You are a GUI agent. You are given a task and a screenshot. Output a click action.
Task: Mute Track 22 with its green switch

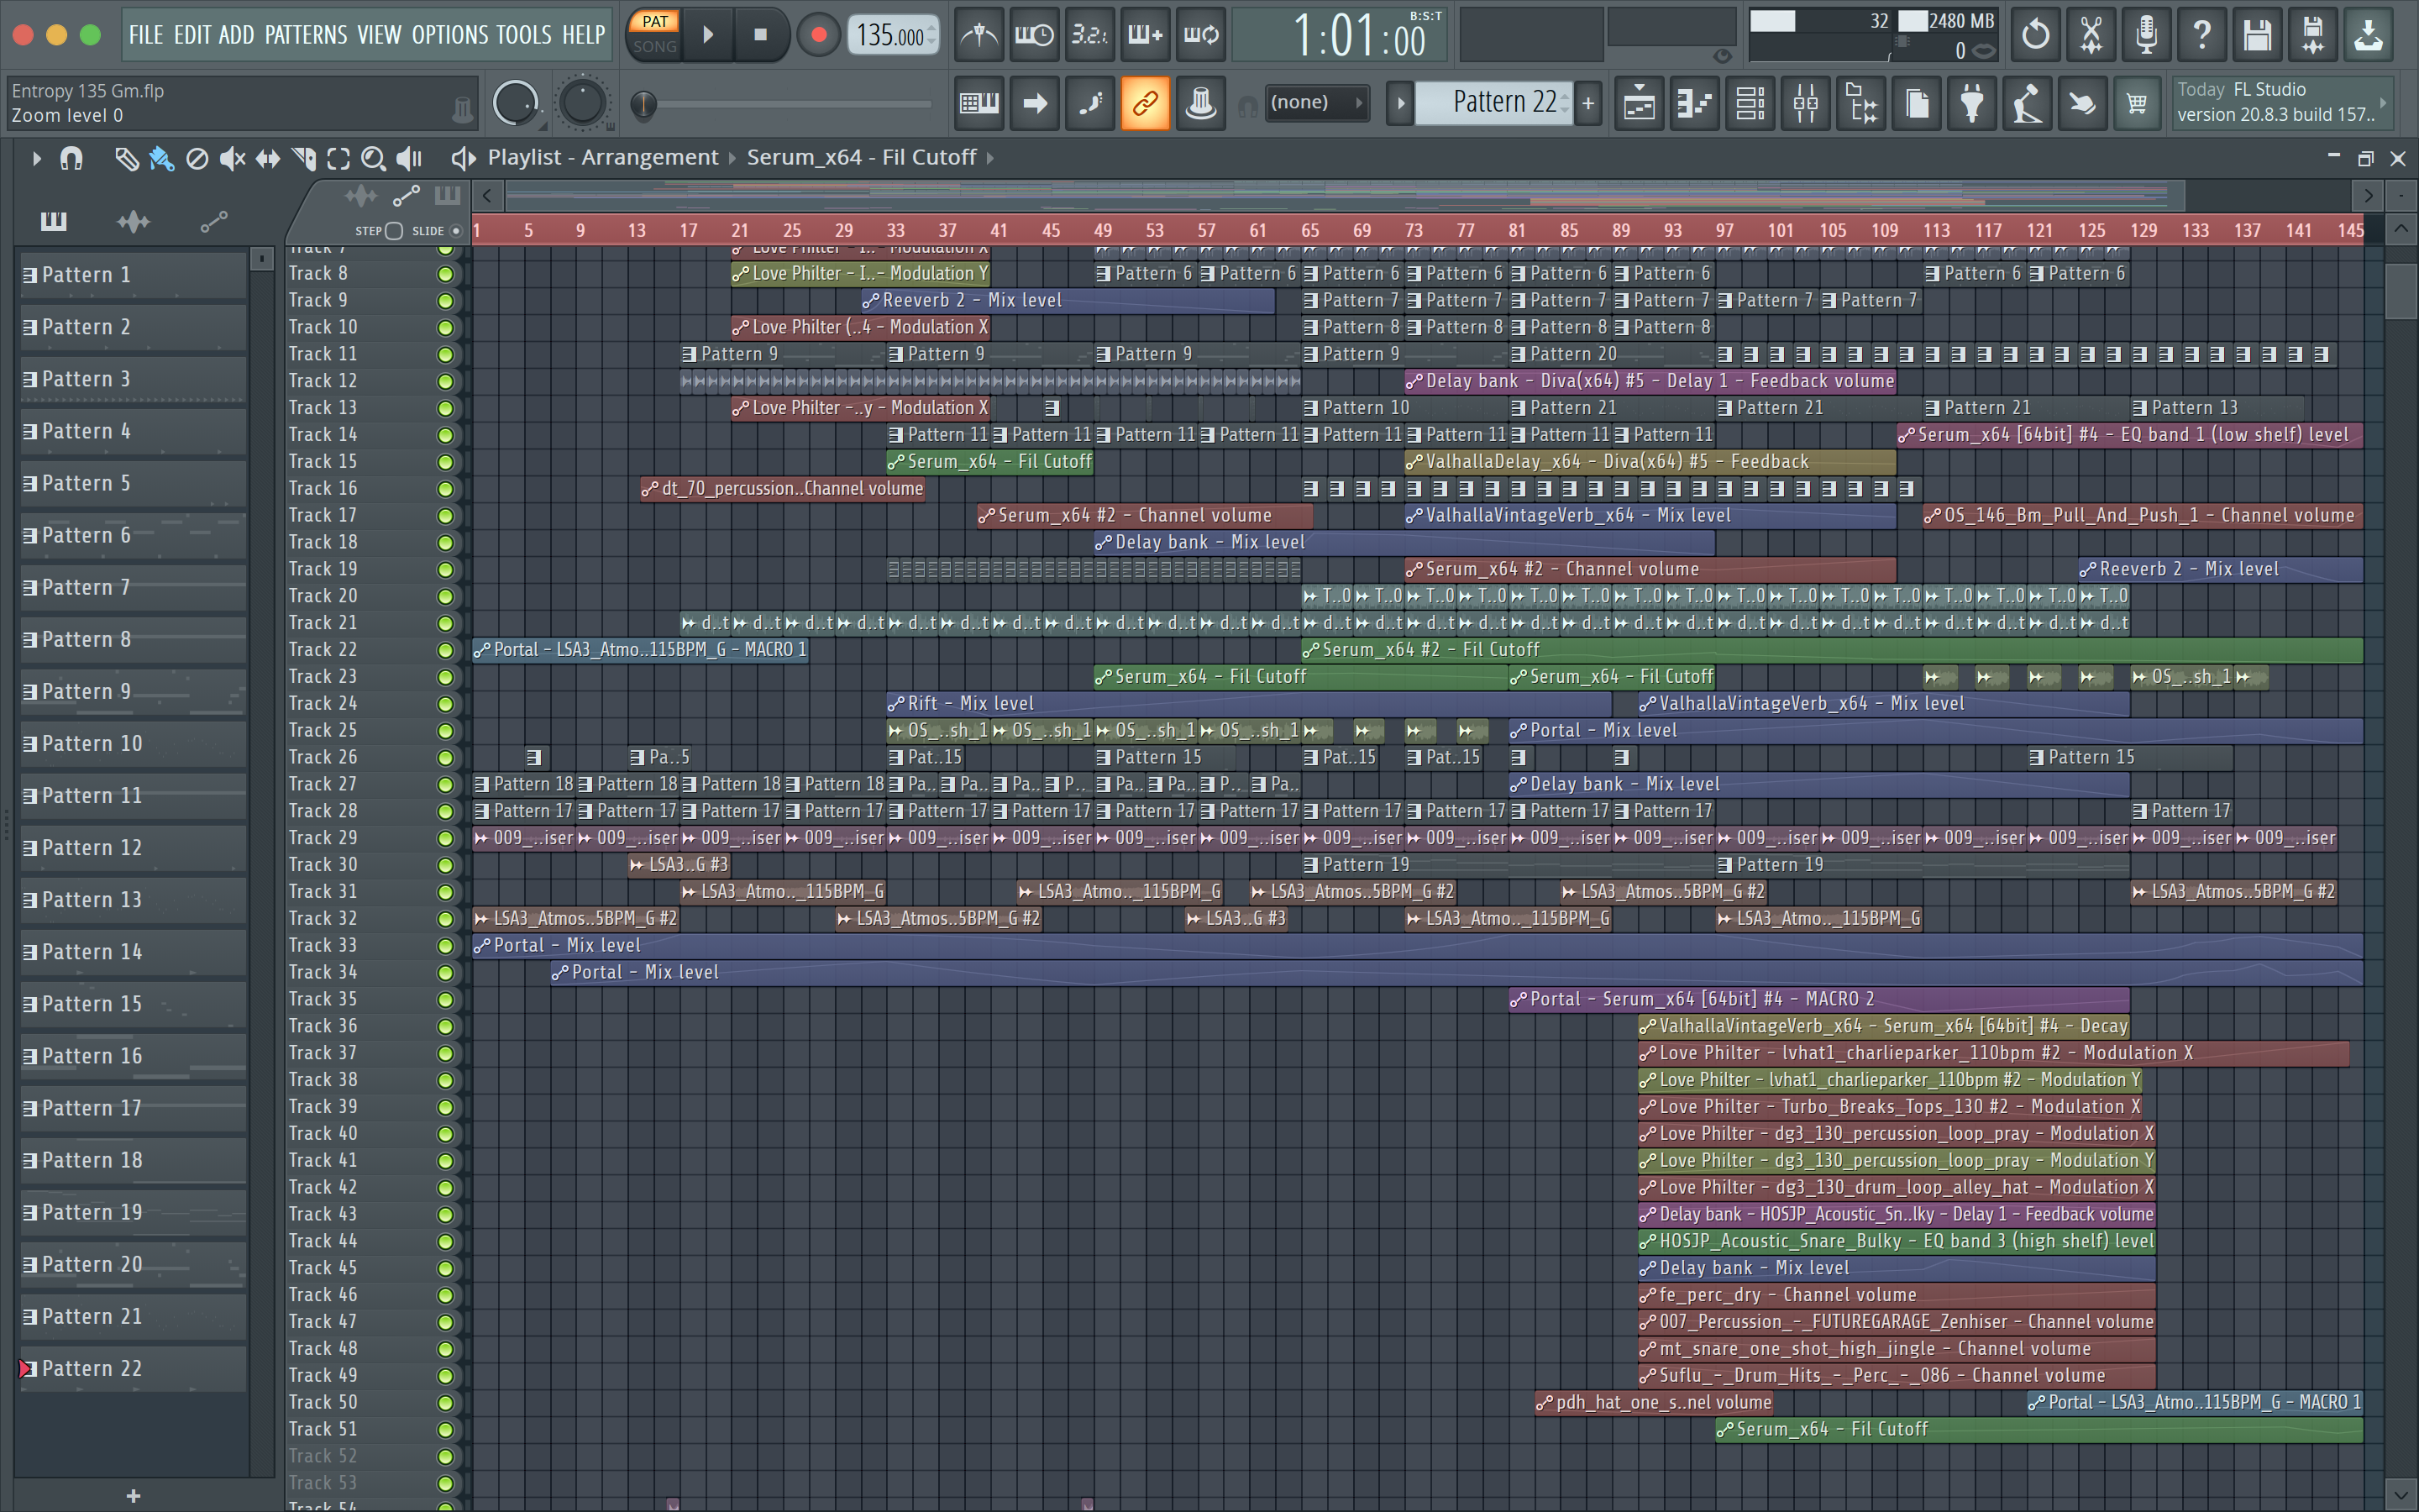coord(446,650)
